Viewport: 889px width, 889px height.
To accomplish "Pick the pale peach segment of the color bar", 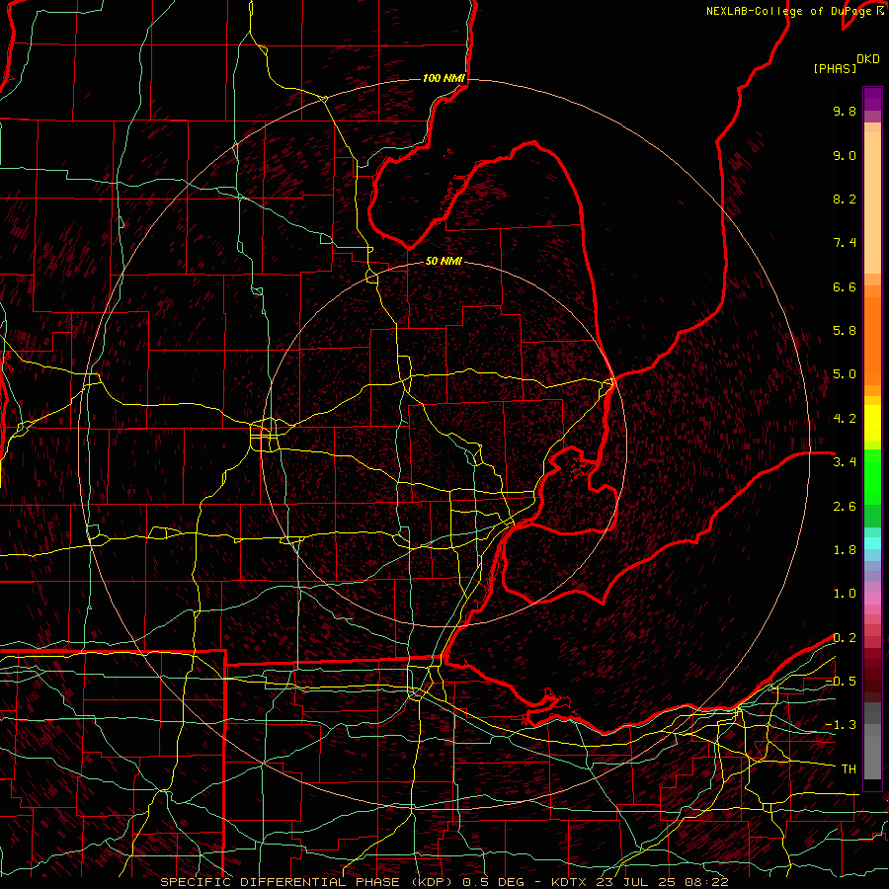I will (x=872, y=204).
